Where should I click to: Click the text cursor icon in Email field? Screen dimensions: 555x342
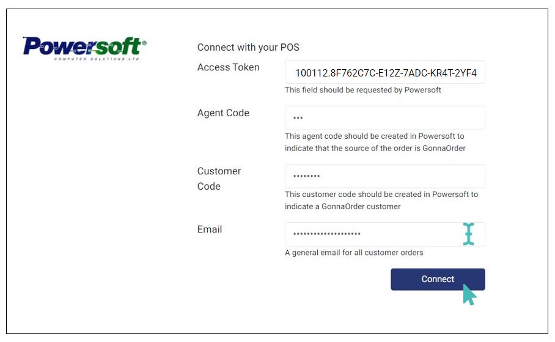click(x=469, y=234)
